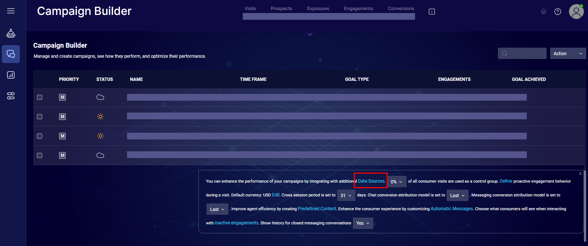Check the first campaign row checkbox
The height and width of the screenshot is (246, 588).
tap(40, 97)
